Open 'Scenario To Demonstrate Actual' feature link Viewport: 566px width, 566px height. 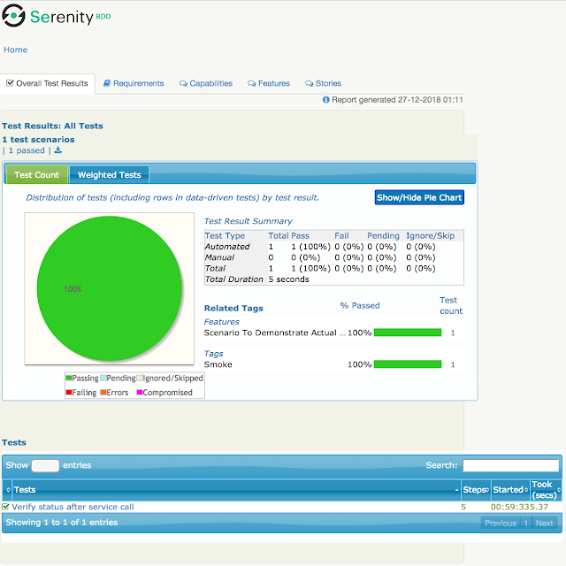275,333
